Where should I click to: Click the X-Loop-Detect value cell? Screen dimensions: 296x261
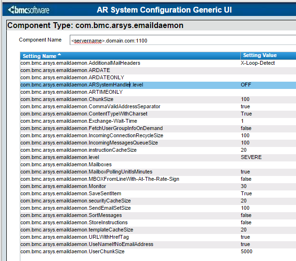tap(258, 63)
